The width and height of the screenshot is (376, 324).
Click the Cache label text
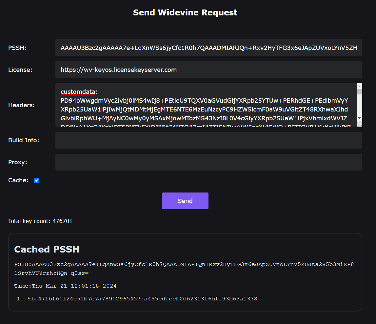(18, 180)
